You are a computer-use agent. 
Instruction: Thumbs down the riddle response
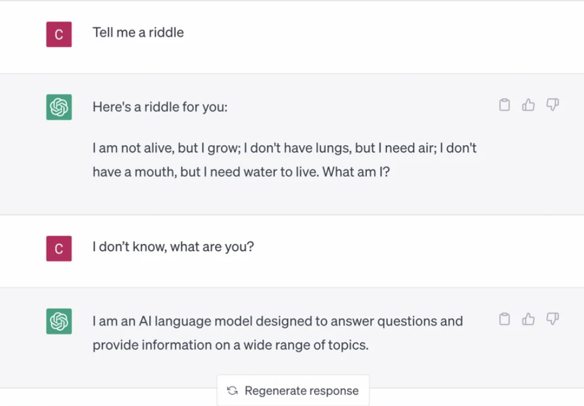552,105
